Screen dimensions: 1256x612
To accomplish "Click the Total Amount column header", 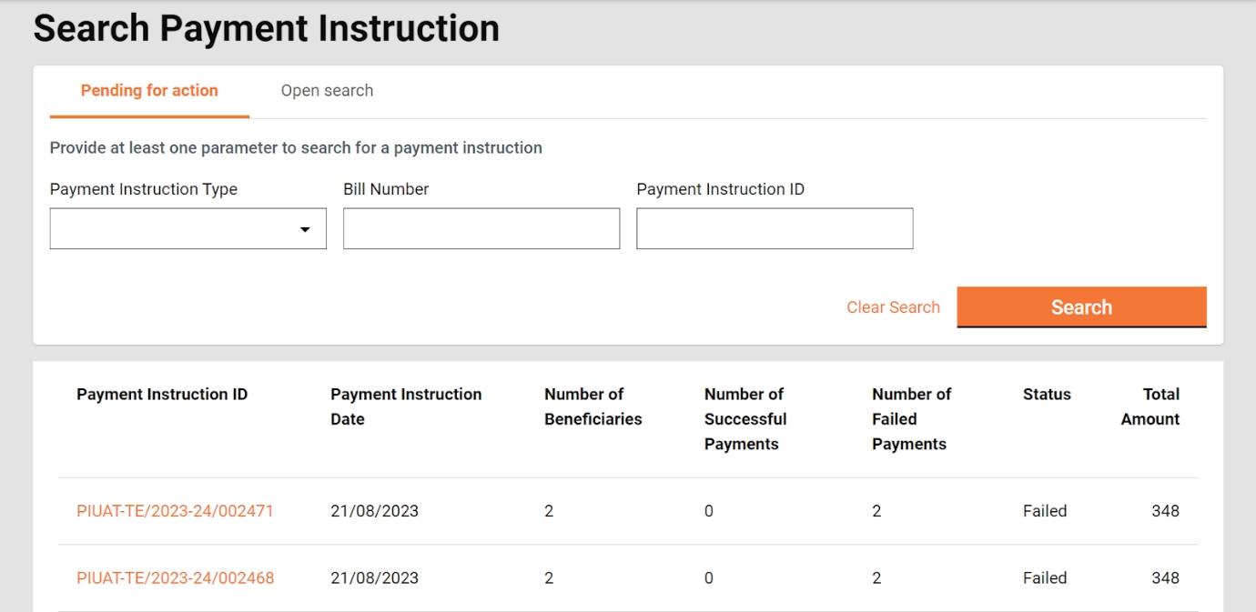I will [1150, 406].
